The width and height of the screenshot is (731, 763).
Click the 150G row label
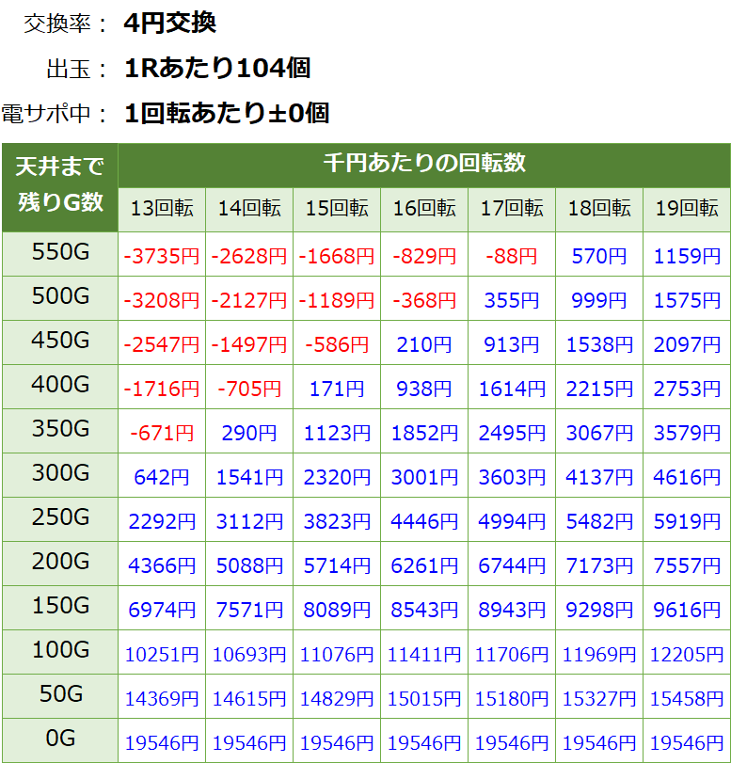60,609
